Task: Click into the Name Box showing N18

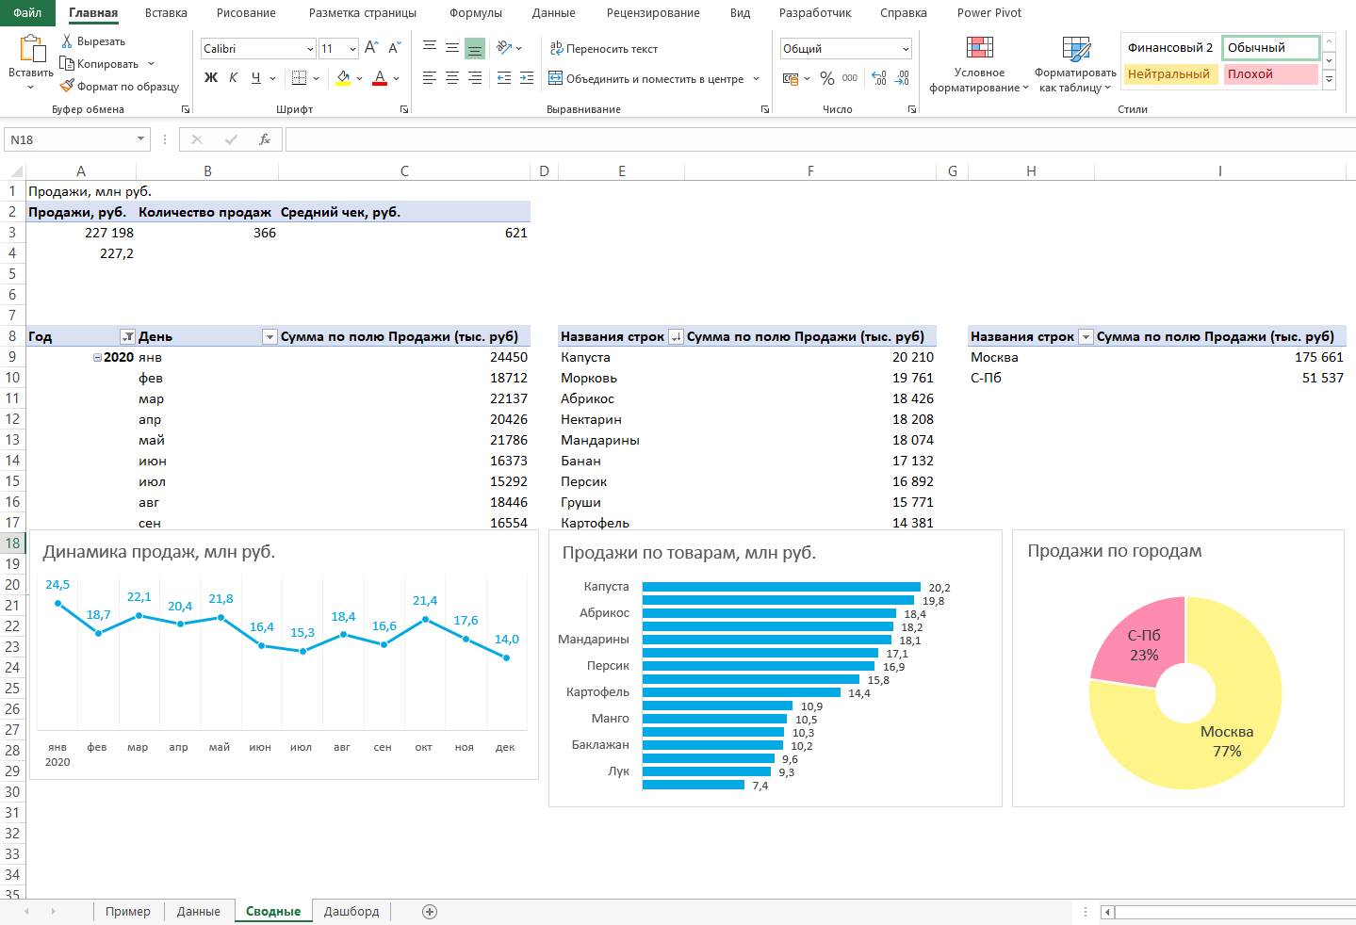Action: (x=71, y=139)
